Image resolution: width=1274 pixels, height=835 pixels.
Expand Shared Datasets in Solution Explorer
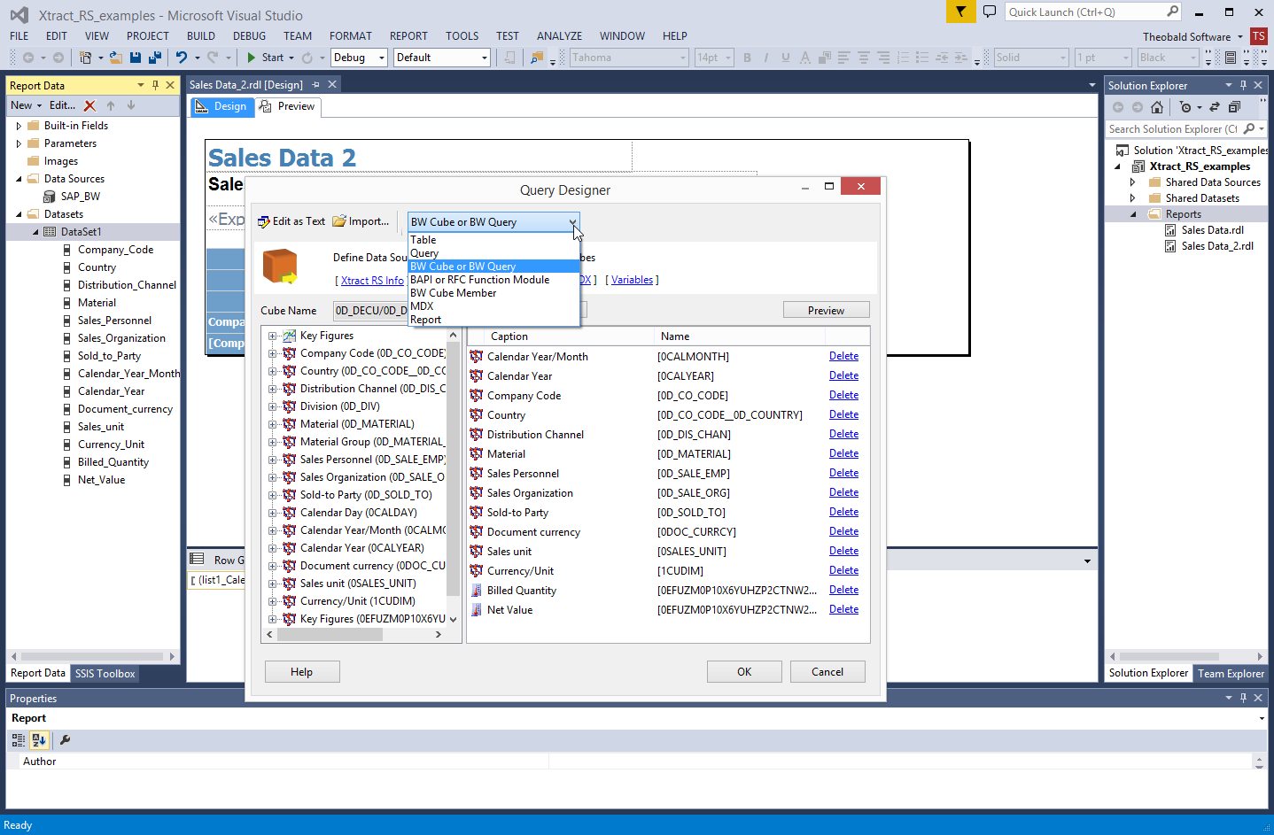pyautogui.click(x=1132, y=198)
